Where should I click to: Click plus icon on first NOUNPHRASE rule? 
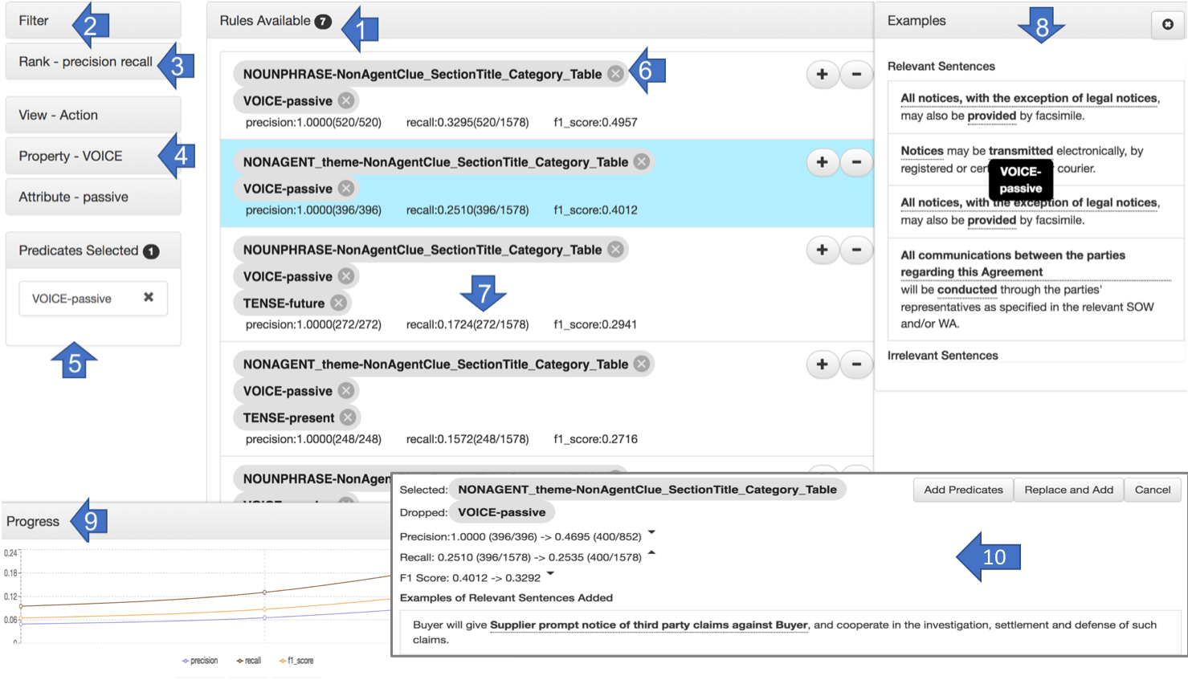click(x=822, y=75)
